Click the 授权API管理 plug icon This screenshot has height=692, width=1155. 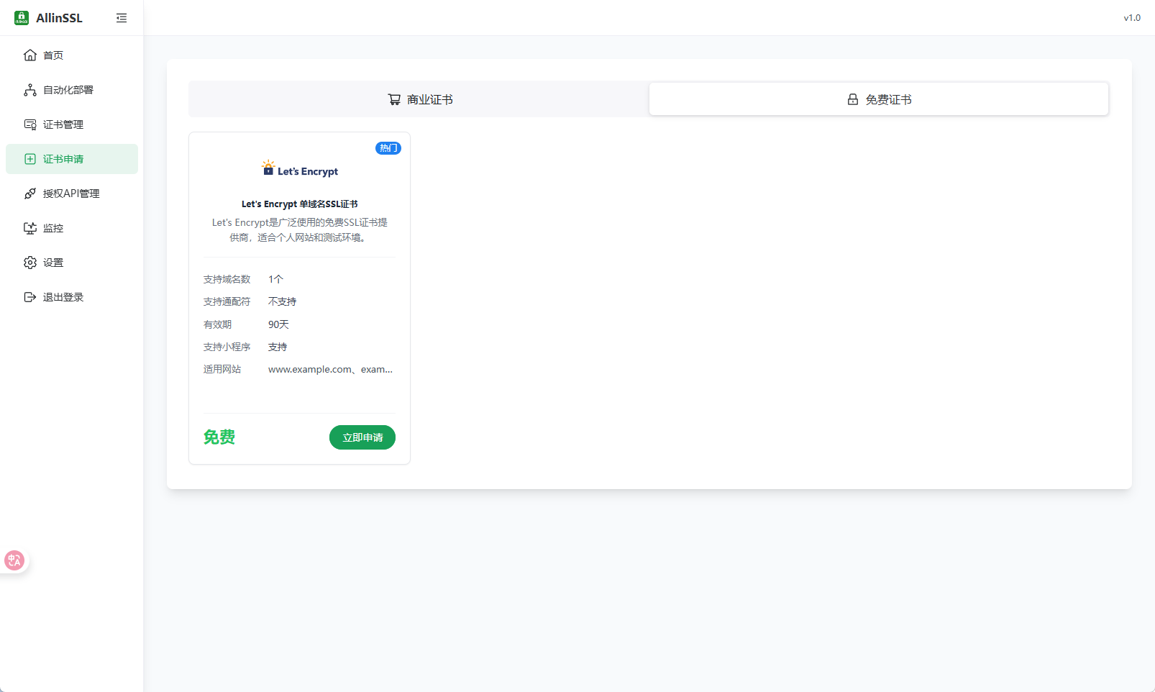[x=30, y=194]
